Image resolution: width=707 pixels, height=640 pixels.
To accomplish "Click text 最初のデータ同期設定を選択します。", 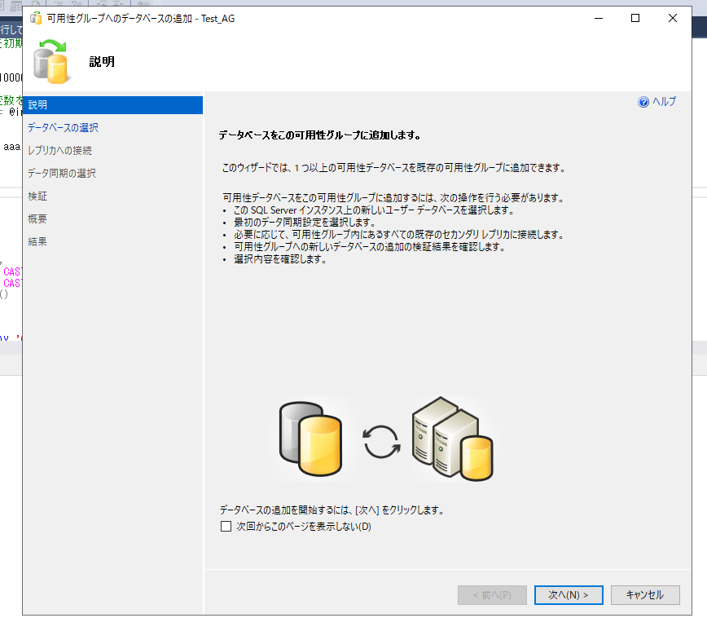I will pyautogui.click(x=305, y=223).
